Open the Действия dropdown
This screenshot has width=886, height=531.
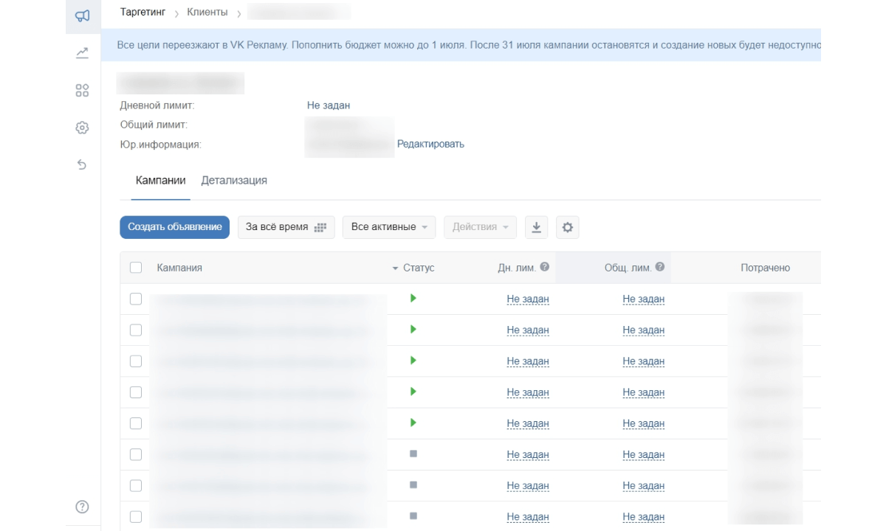point(480,227)
